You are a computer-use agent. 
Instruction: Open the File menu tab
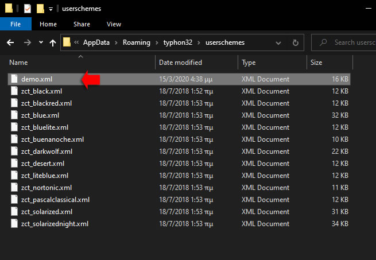[15, 24]
